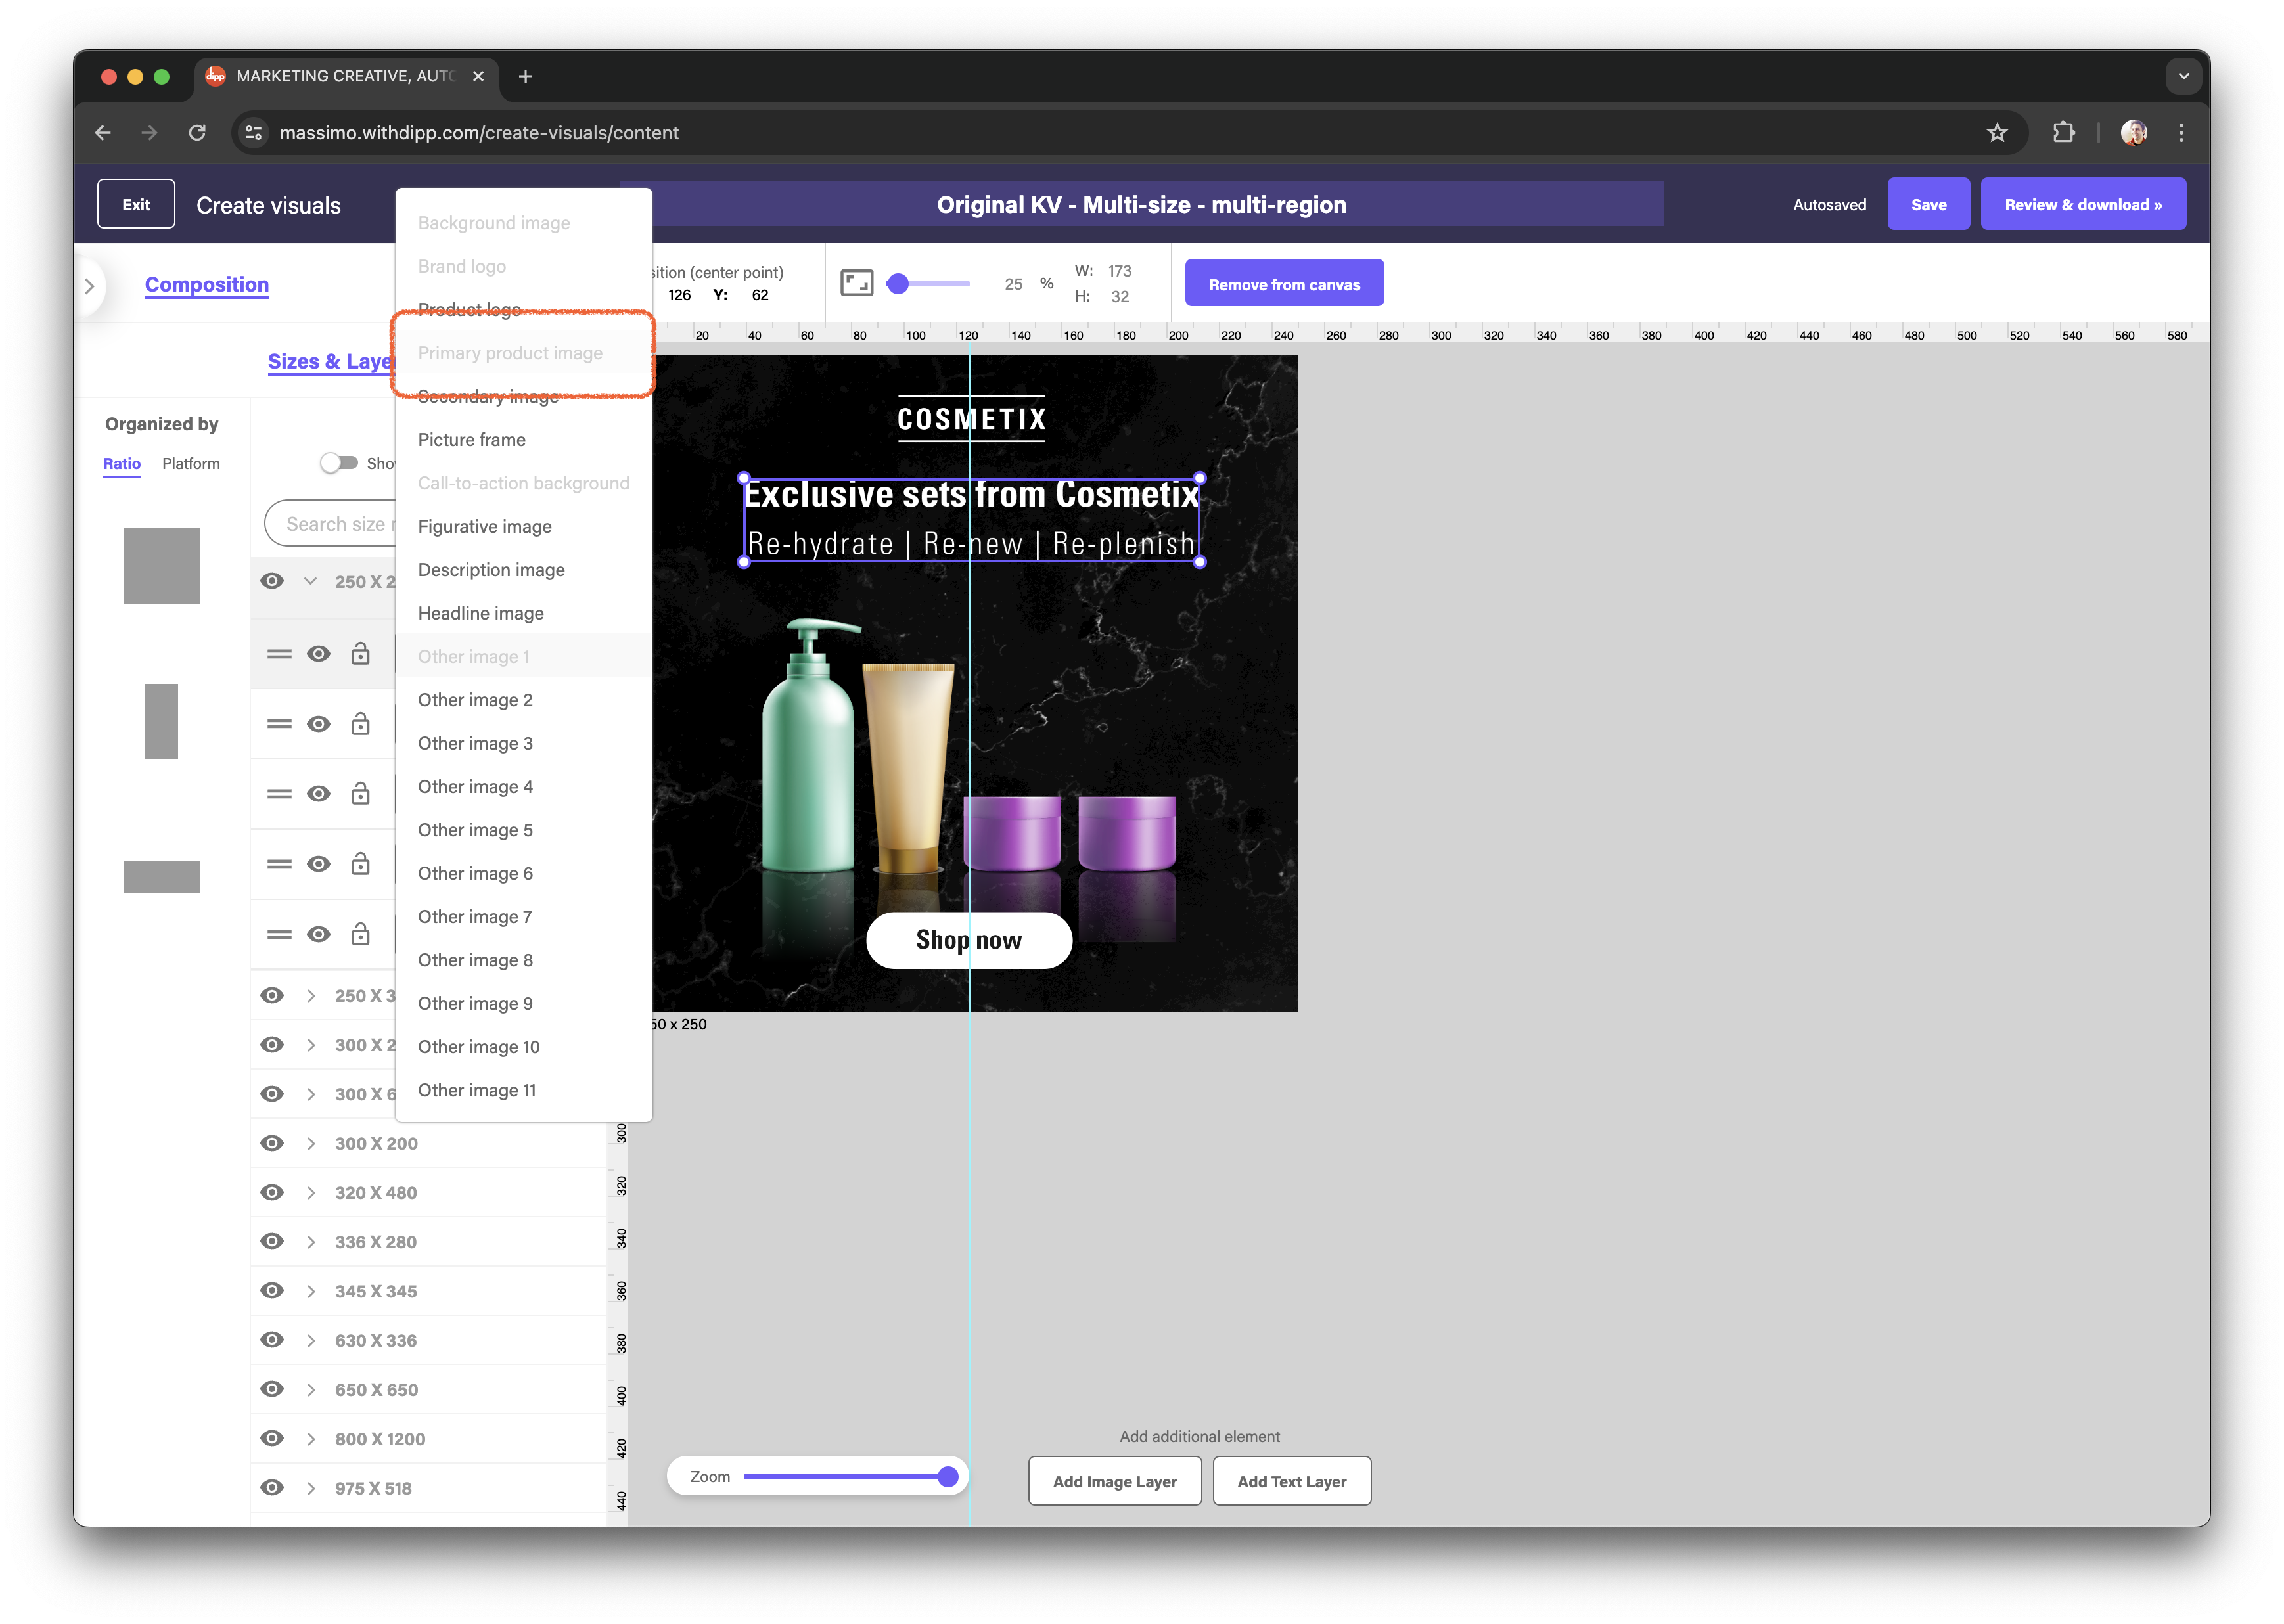
Task: Toggle the Sho switch on
Action: [x=339, y=463]
